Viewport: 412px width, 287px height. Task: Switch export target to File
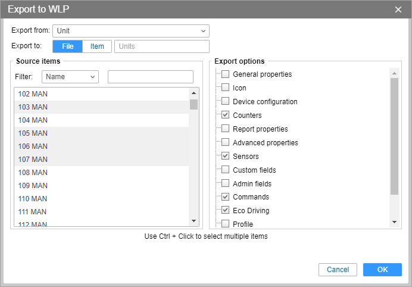[67, 46]
